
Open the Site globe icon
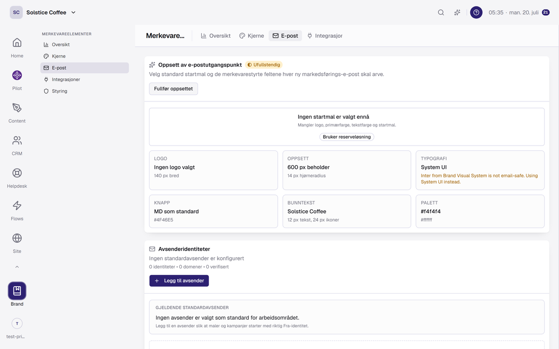(x=17, y=238)
